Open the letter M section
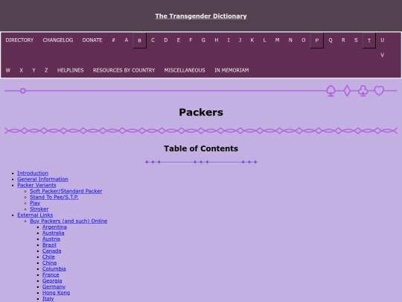Screen dimensions: 402x302 pos(277,40)
